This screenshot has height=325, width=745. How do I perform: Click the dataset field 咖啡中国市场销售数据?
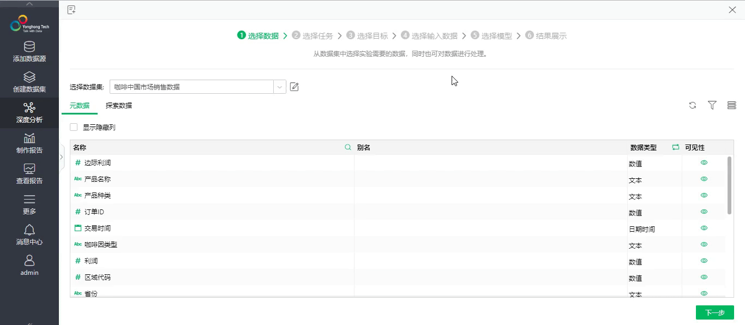click(x=191, y=87)
